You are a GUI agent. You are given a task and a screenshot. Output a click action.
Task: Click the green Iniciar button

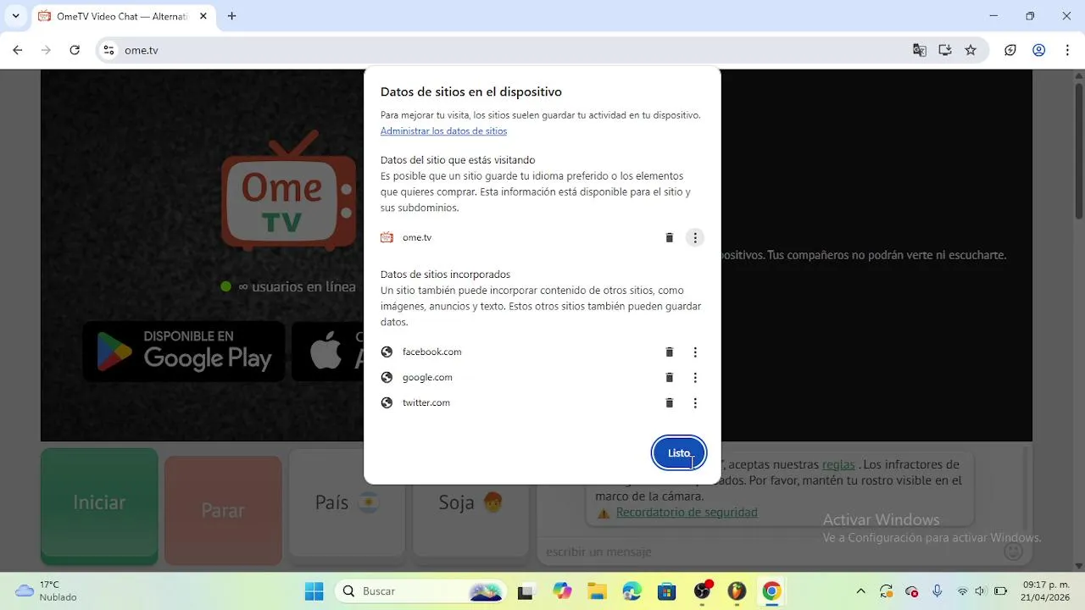point(99,505)
